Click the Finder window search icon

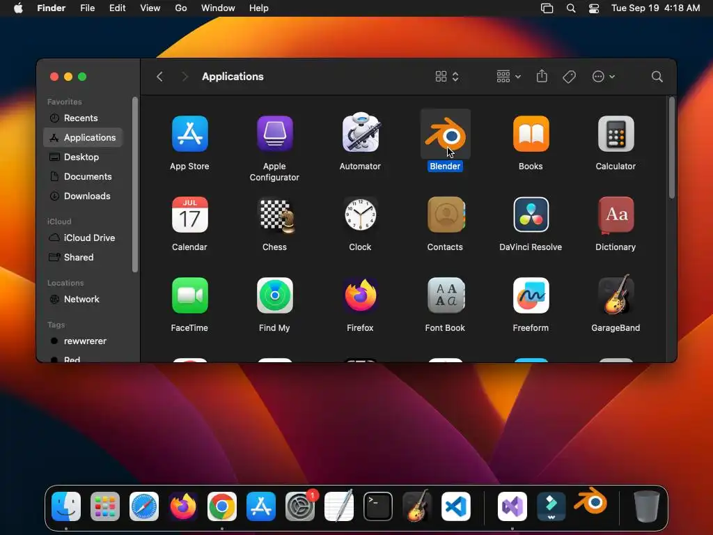657,77
